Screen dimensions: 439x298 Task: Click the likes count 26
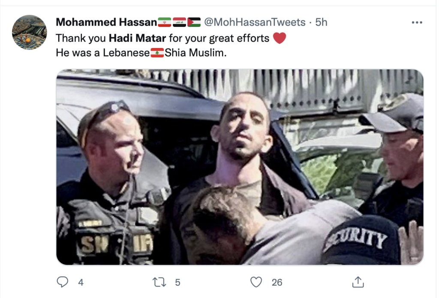(x=277, y=282)
